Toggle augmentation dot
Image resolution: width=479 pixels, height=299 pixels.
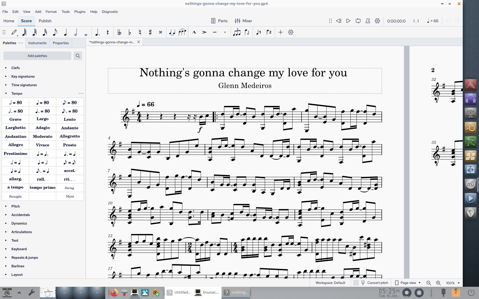pos(97,32)
